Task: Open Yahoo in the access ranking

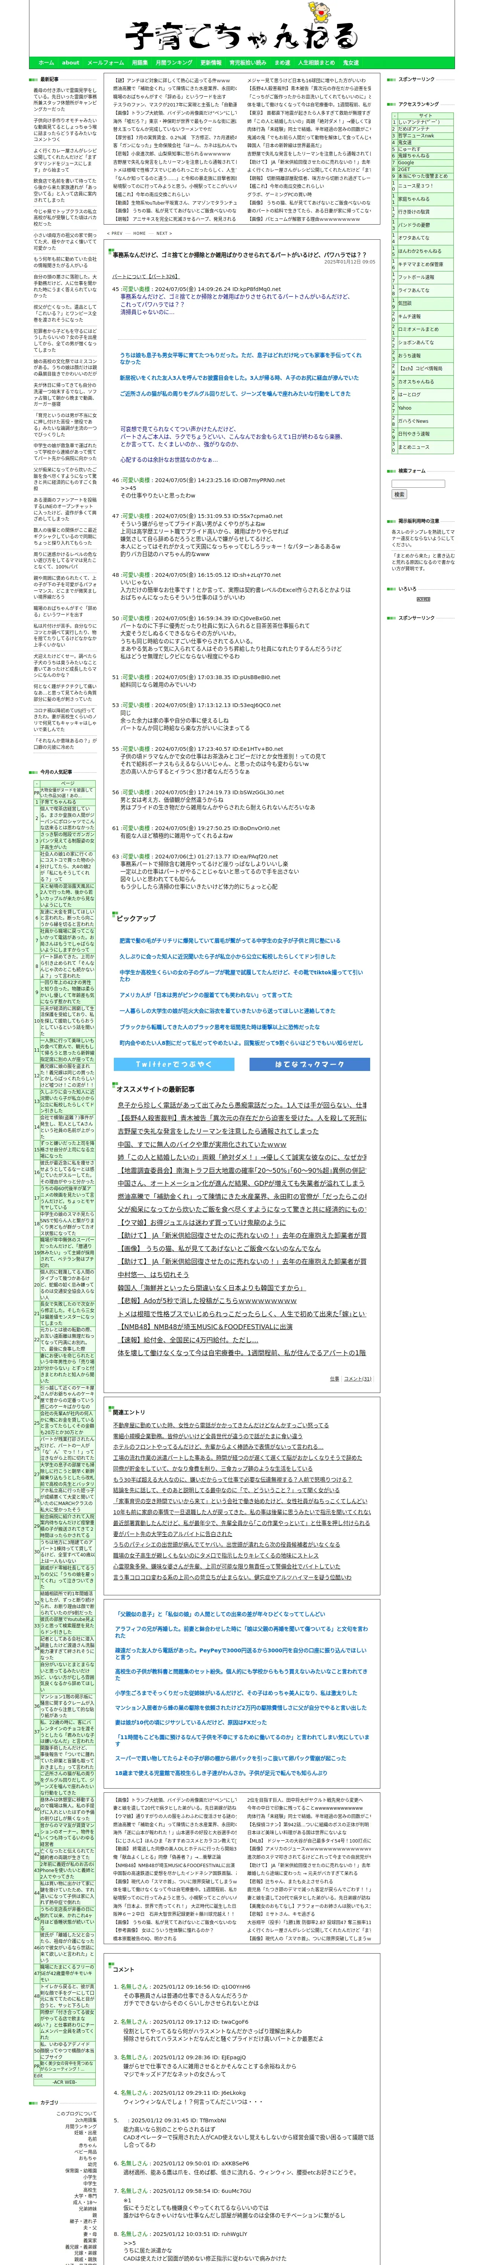Action: (404, 408)
